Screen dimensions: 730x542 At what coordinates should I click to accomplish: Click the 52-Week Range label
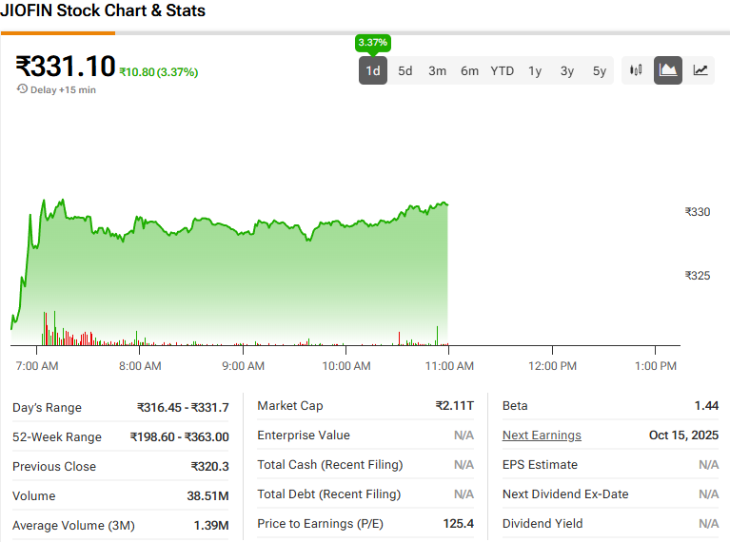click(57, 436)
